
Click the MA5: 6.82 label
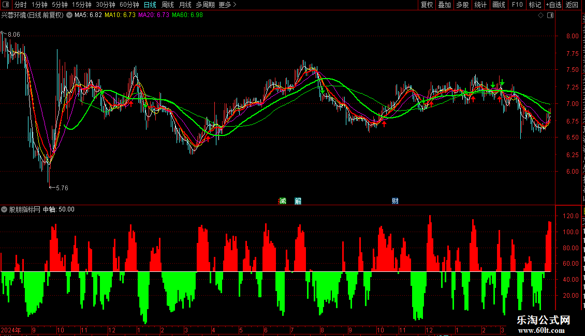point(88,15)
